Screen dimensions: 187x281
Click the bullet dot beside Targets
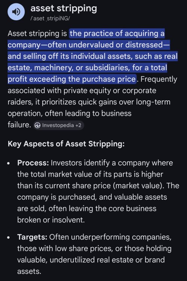[8, 238]
